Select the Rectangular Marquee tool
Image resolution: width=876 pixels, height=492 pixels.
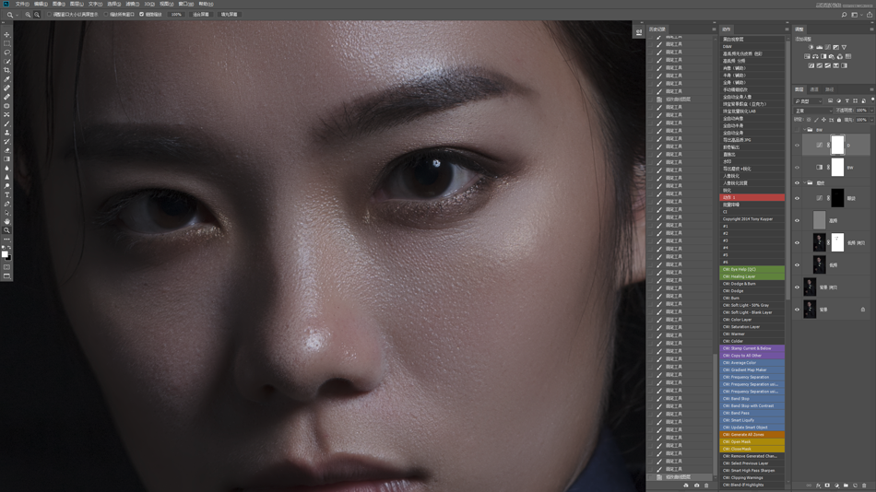[x=6, y=43]
